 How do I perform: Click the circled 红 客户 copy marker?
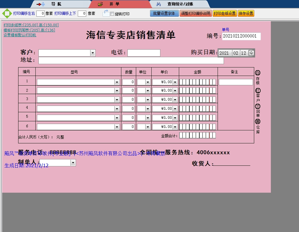point(258,91)
